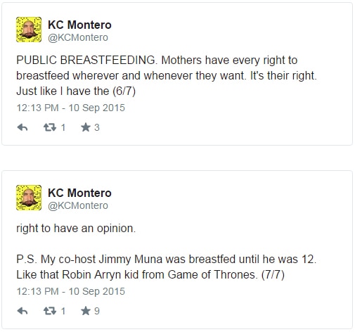Screen dimensions: 355x332
Task: Open KC Montero name in second tweet
Action: 79,193
